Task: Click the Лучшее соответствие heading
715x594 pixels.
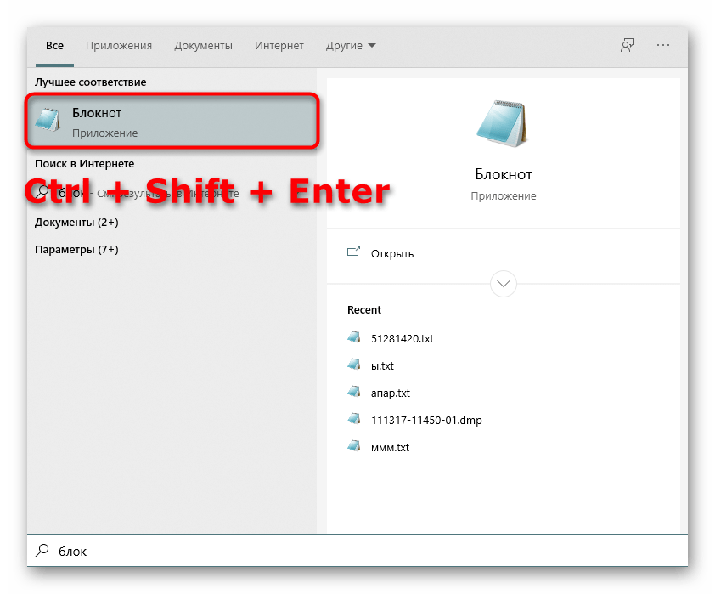Action: tap(90, 82)
